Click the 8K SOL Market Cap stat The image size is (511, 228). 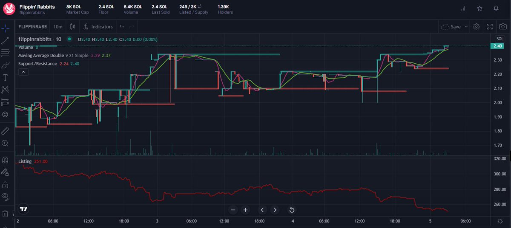[x=78, y=9]
